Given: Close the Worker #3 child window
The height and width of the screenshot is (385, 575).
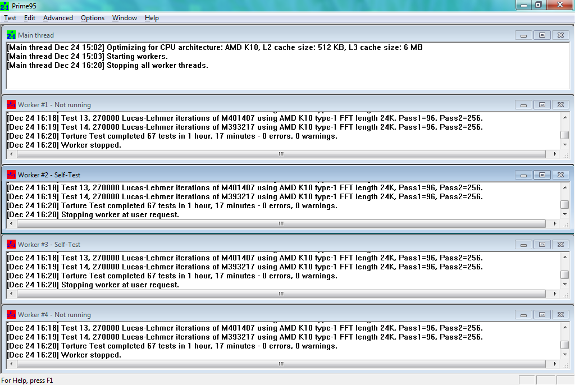Looking at the screenshot, I should 561,245.
